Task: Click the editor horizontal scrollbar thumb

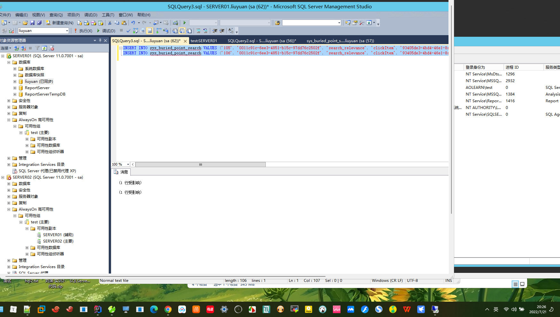Action: pyautogui.click(x=201, y=164)
